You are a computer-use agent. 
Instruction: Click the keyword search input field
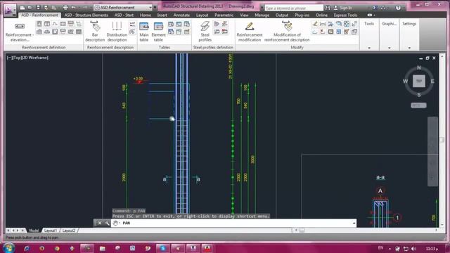click(x=294, y=8)
